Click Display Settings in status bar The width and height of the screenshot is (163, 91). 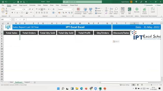[125, 85]
